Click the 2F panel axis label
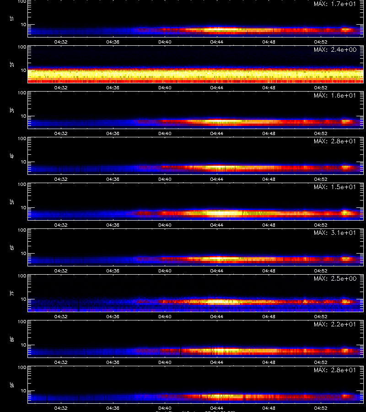The width and height of the screenshot is (366, 412). coord(12,65)
